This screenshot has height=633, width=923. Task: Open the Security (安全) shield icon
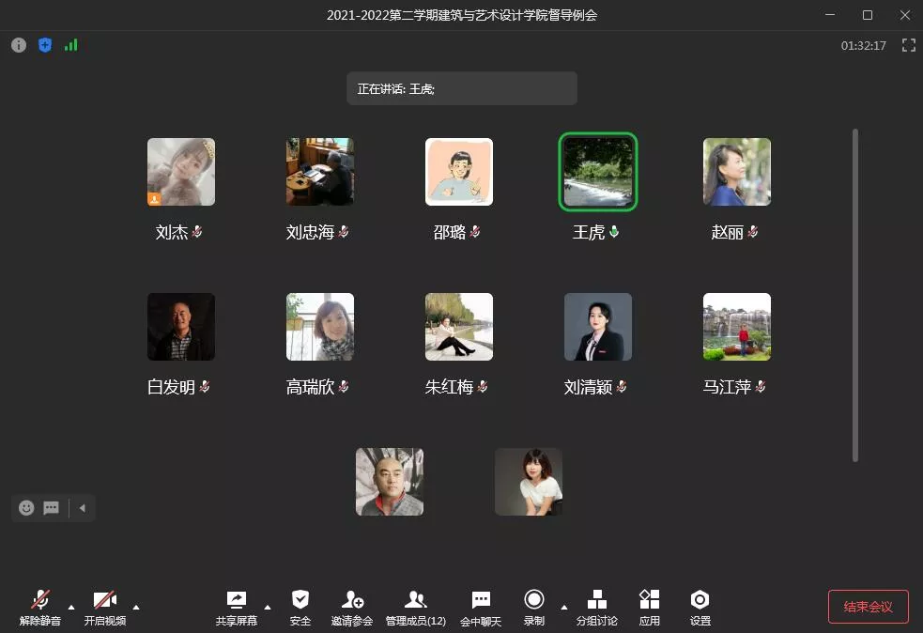(300, 607)
